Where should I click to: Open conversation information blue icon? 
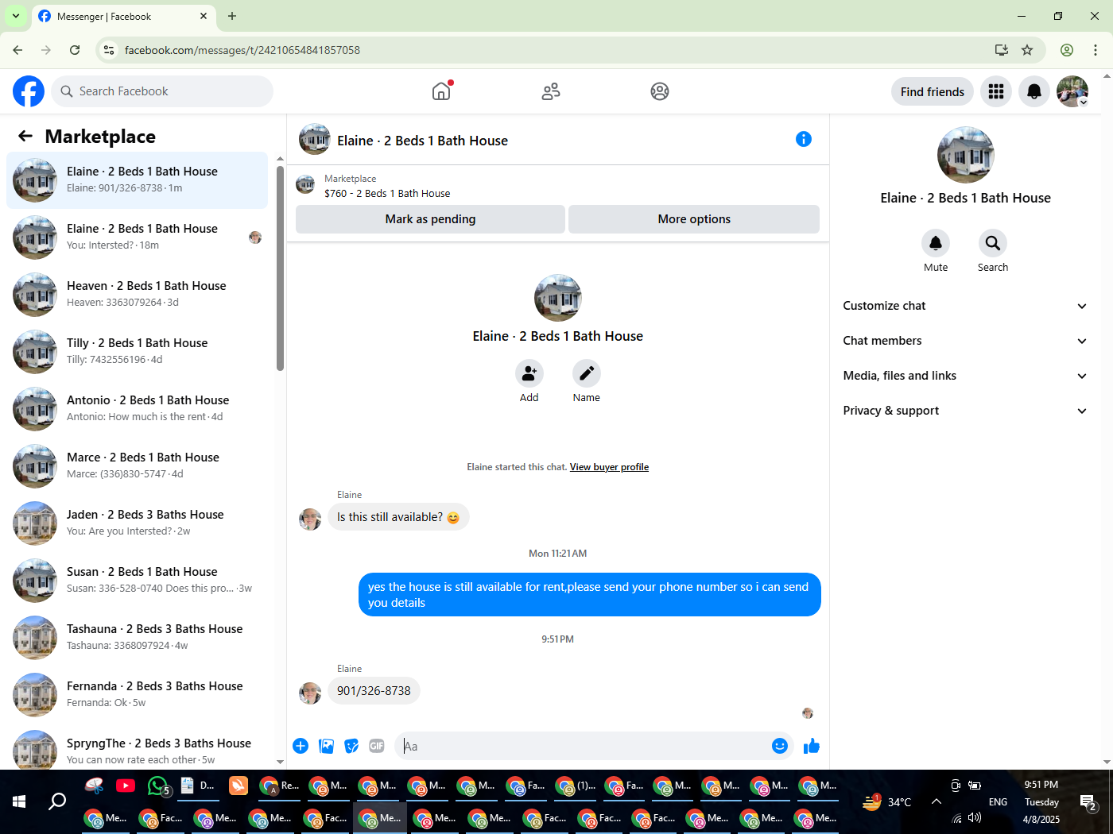point(804,139)
